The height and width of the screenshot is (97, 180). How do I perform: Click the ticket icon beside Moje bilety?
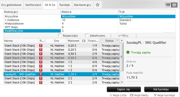point(132,95)
